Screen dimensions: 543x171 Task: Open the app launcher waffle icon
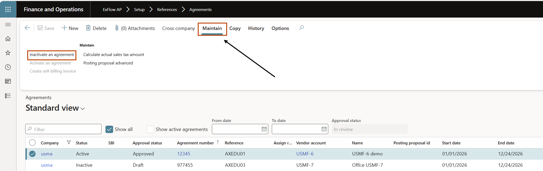[8, 9]
